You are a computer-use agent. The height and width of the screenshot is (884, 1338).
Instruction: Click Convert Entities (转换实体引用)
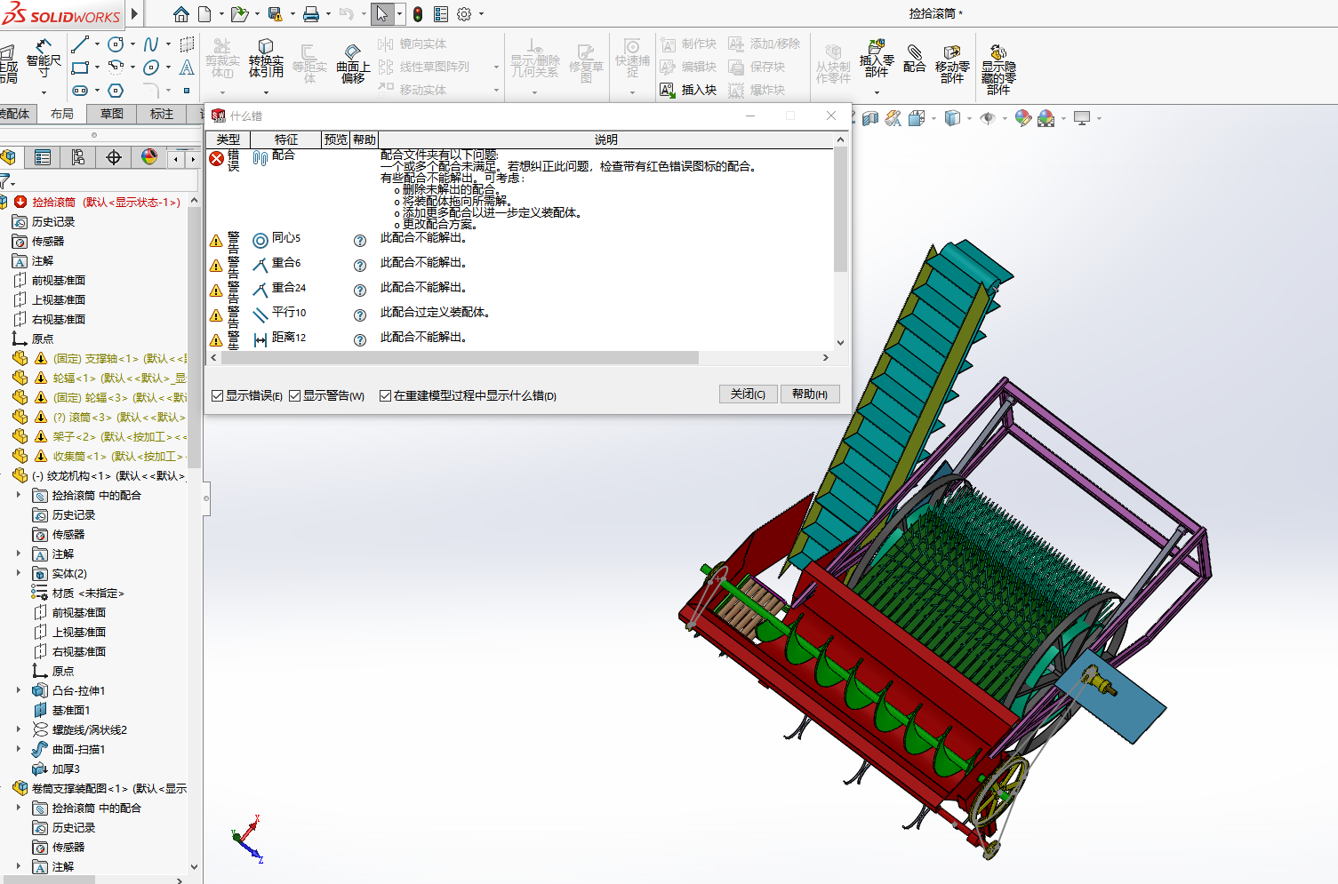click(266, 59)
